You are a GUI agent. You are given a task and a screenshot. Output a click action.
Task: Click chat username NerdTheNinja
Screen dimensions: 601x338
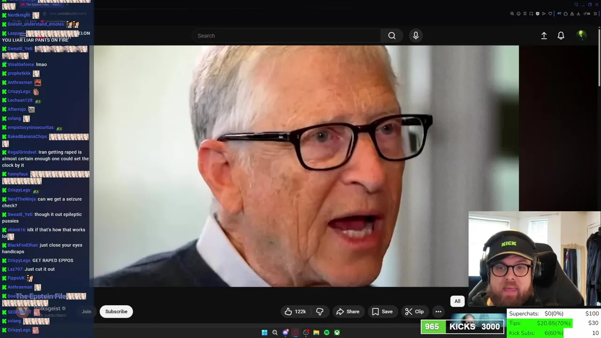[x=22, y=199]
